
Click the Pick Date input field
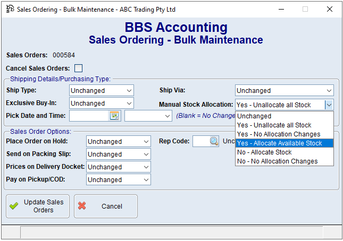[89, 116]
